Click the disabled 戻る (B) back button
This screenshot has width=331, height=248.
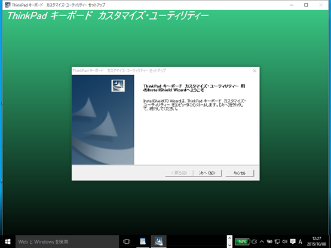(x=179, y=173)
